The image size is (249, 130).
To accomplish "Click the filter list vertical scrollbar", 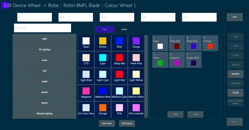I will click(146, 76).
